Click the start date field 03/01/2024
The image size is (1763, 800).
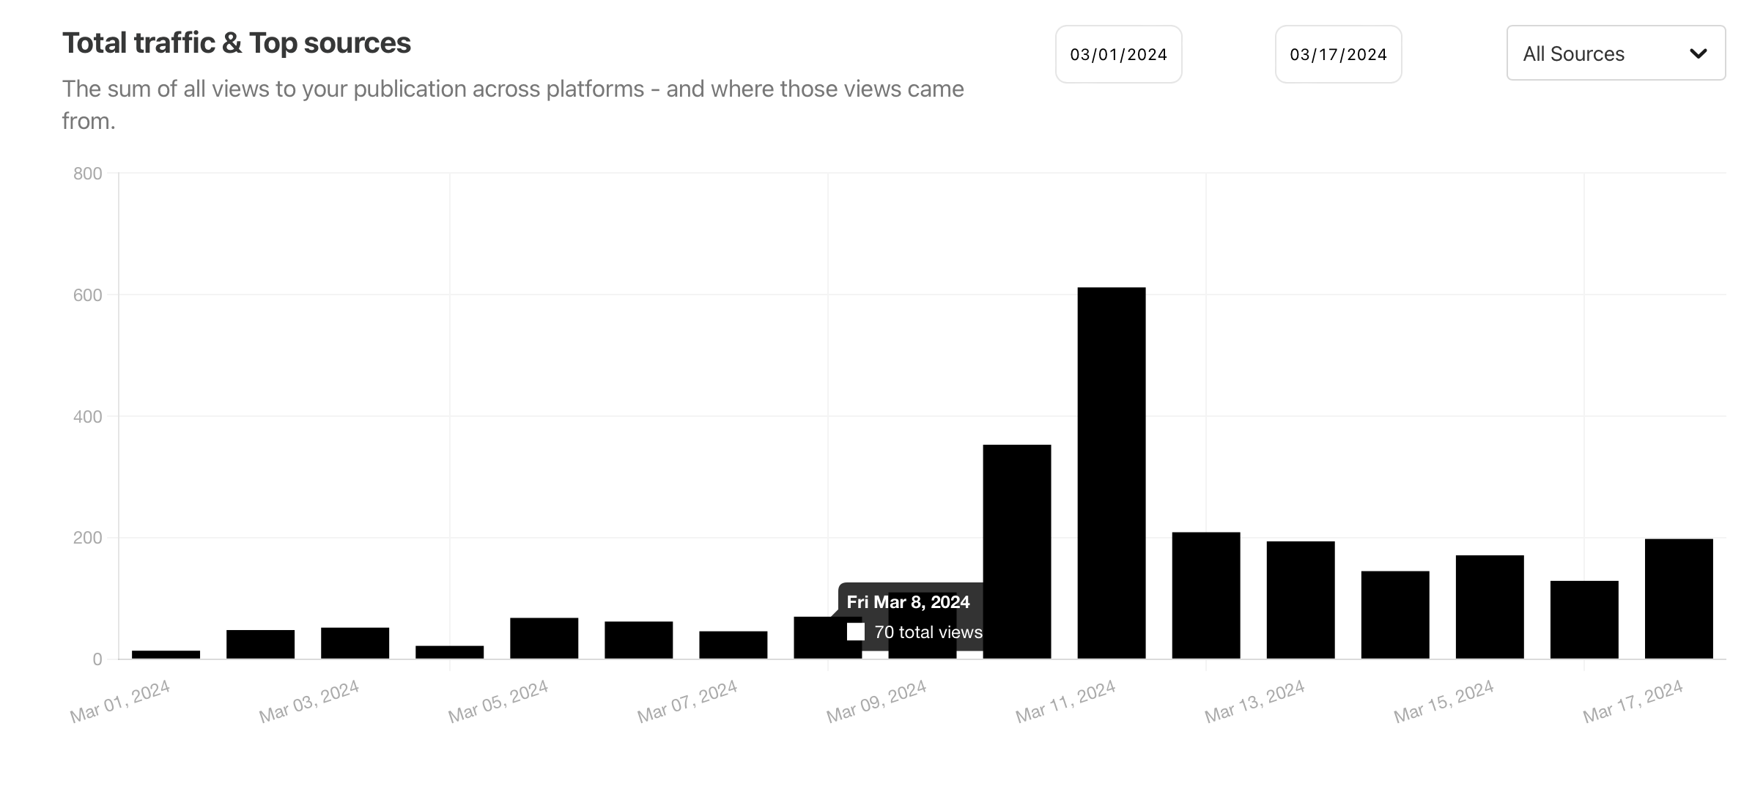click(x=1118, y=54)
